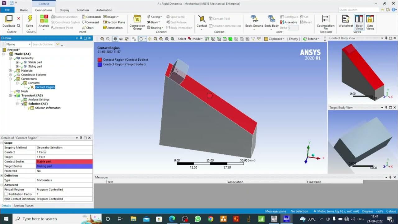Image resolution: width=398 pixels, height=224 pixels.
Task: Expand the Coordinate Systems tree node
Action: tap(11, 75)
